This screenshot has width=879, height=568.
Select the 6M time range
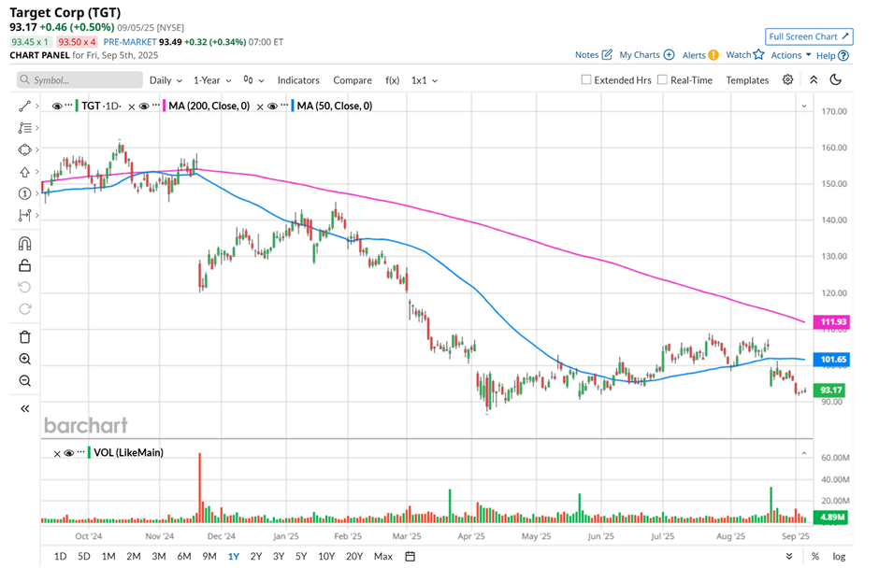(x=184, y=556)
